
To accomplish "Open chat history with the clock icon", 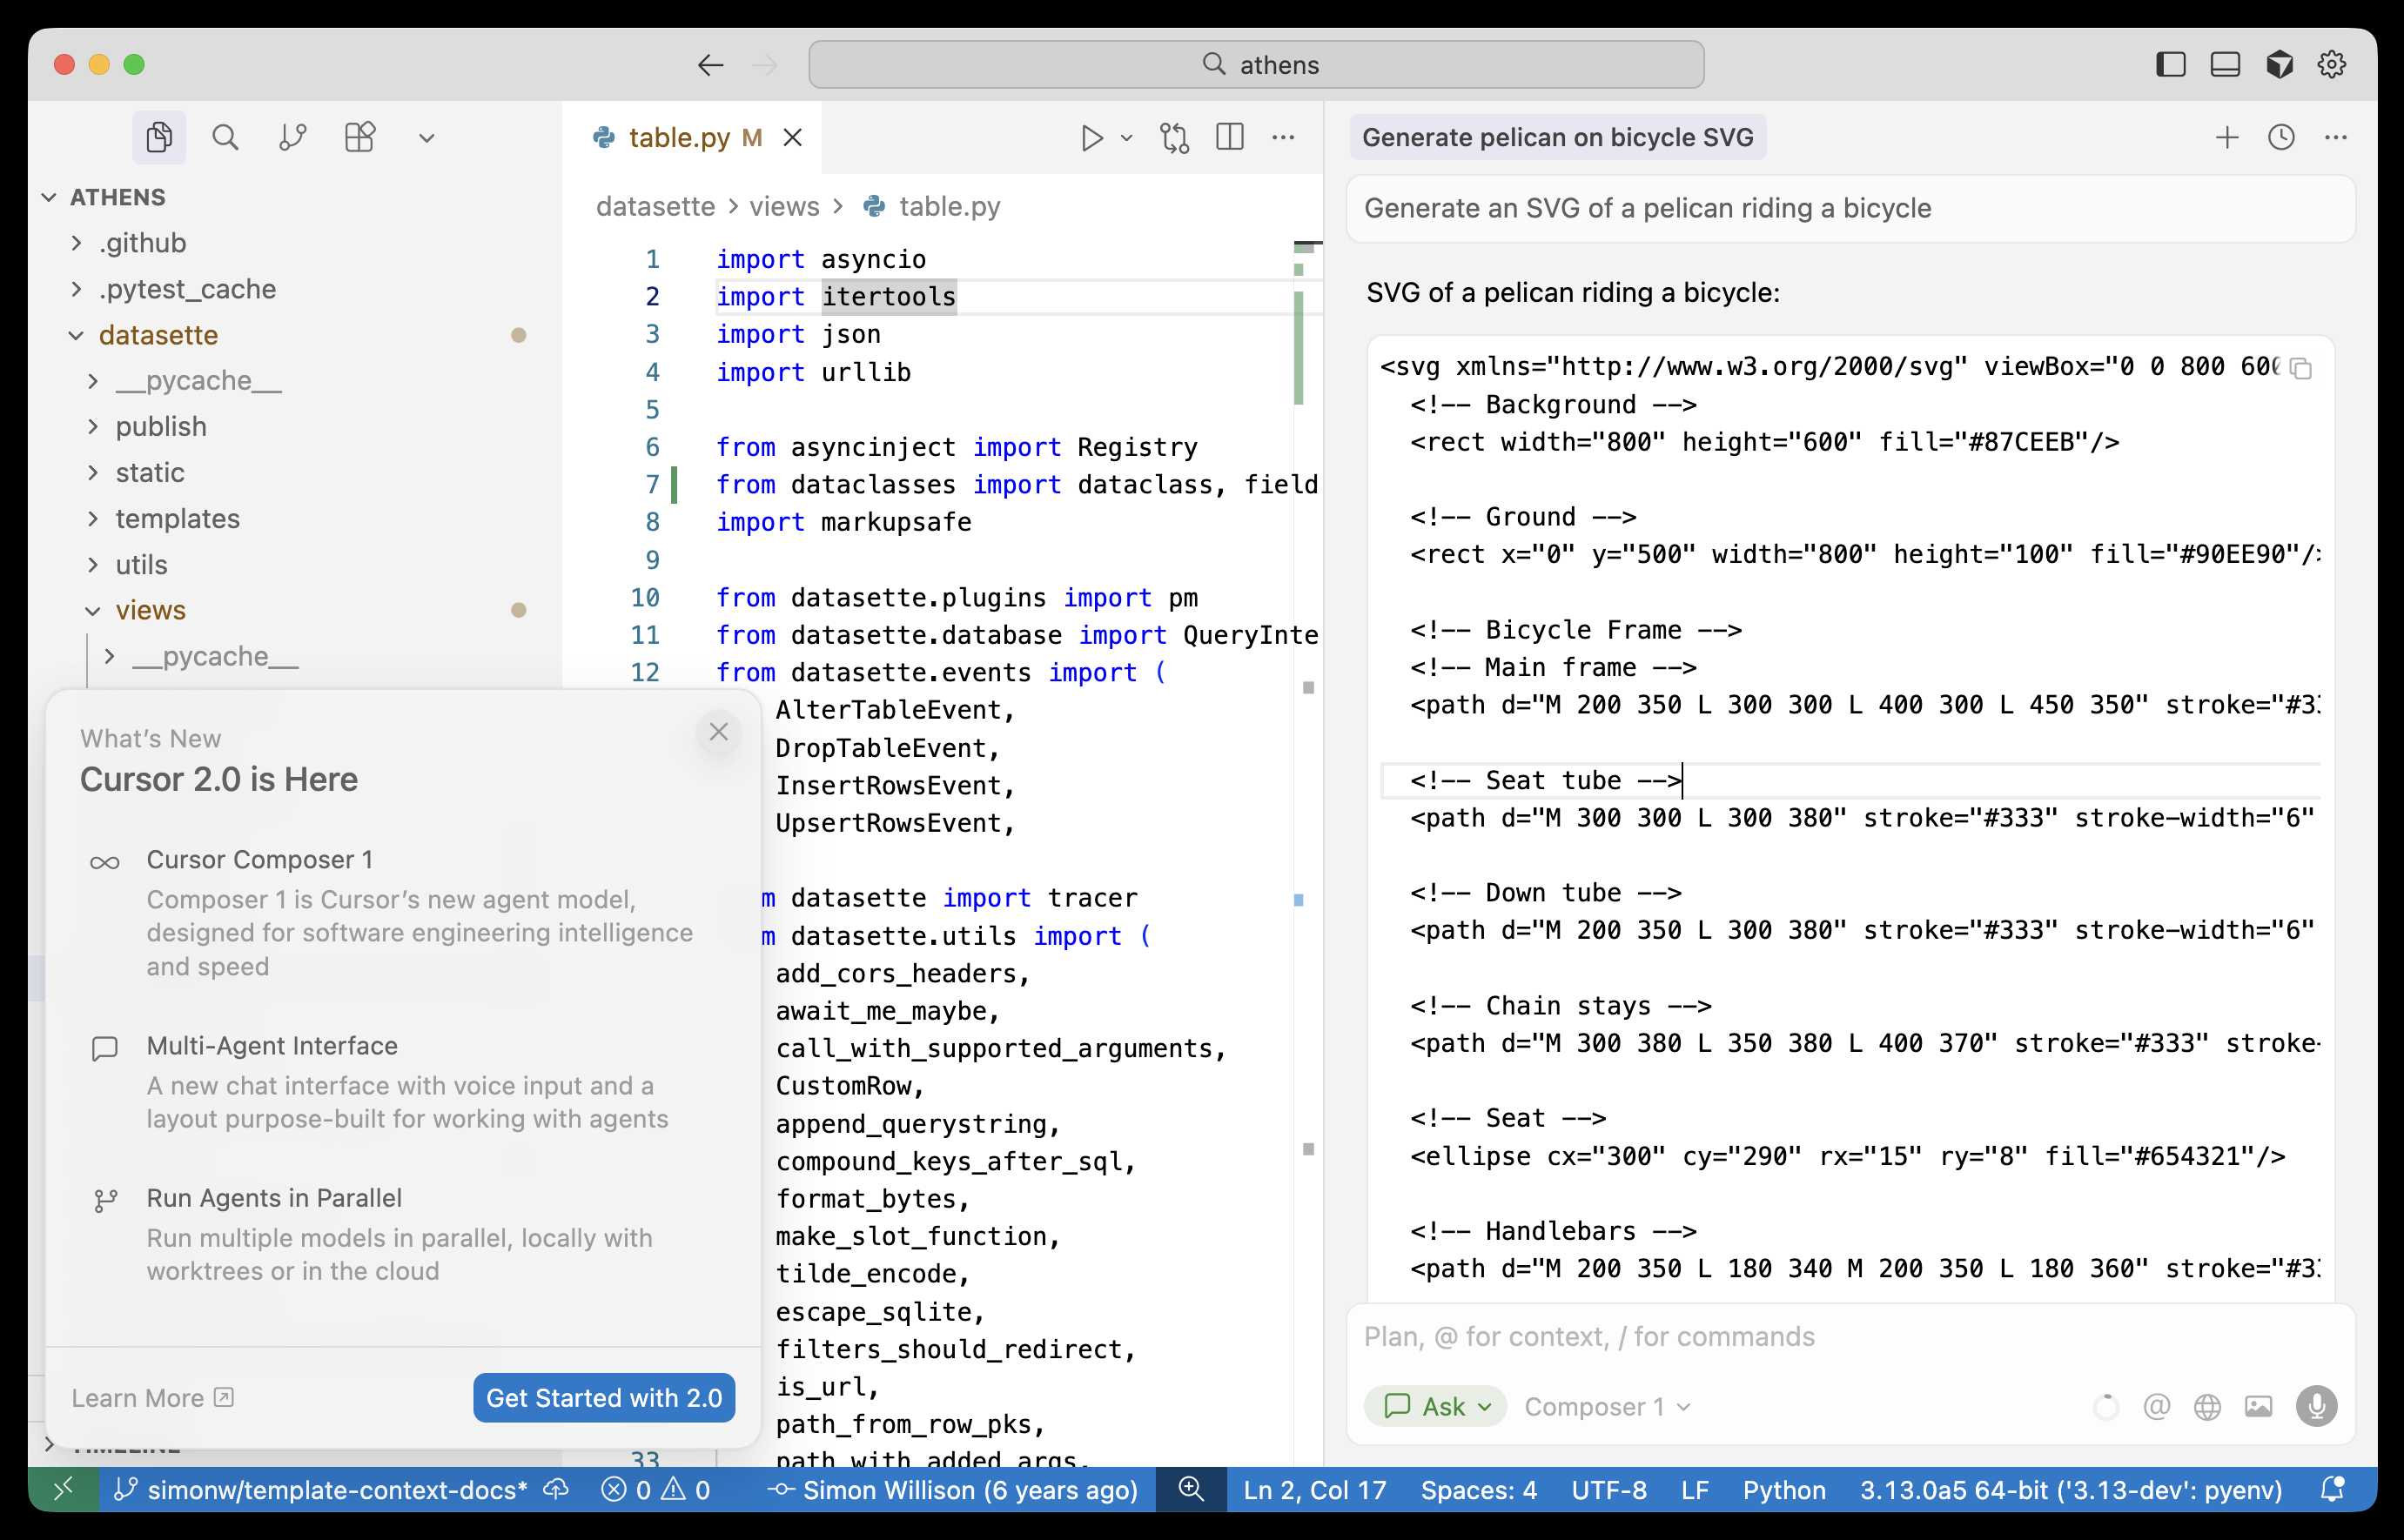I will click(x=2282, y=138).
